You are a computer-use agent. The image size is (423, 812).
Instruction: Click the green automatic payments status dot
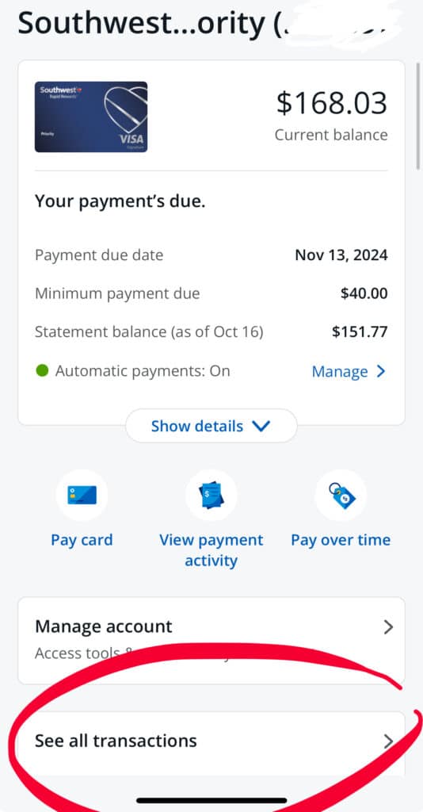coord(43,371)
